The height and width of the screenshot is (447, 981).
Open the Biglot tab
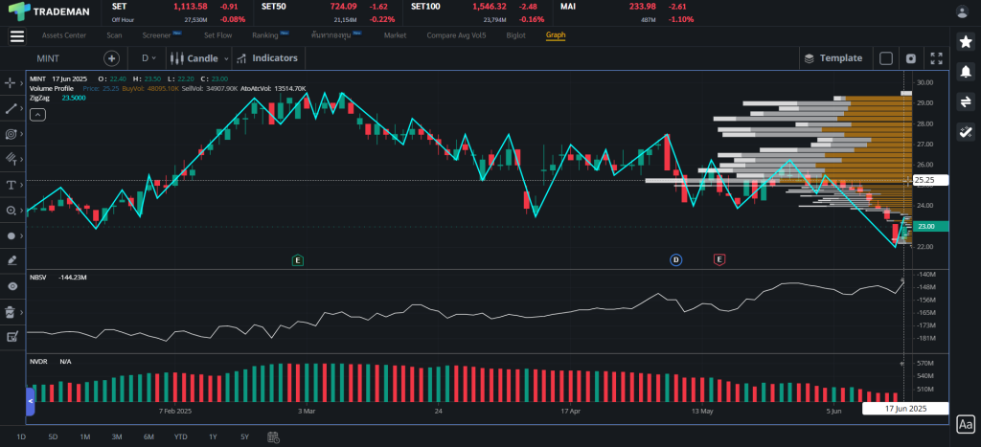click(x=515, y=35)
